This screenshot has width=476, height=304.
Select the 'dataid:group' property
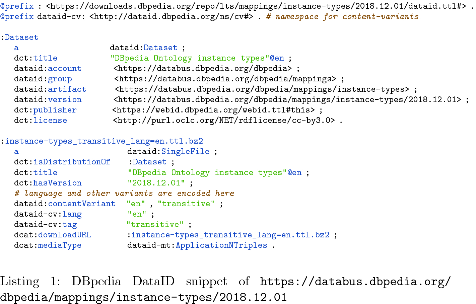[43, 79]
